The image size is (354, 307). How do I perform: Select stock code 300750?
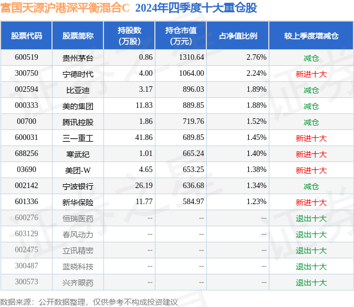tap(27, 74)
